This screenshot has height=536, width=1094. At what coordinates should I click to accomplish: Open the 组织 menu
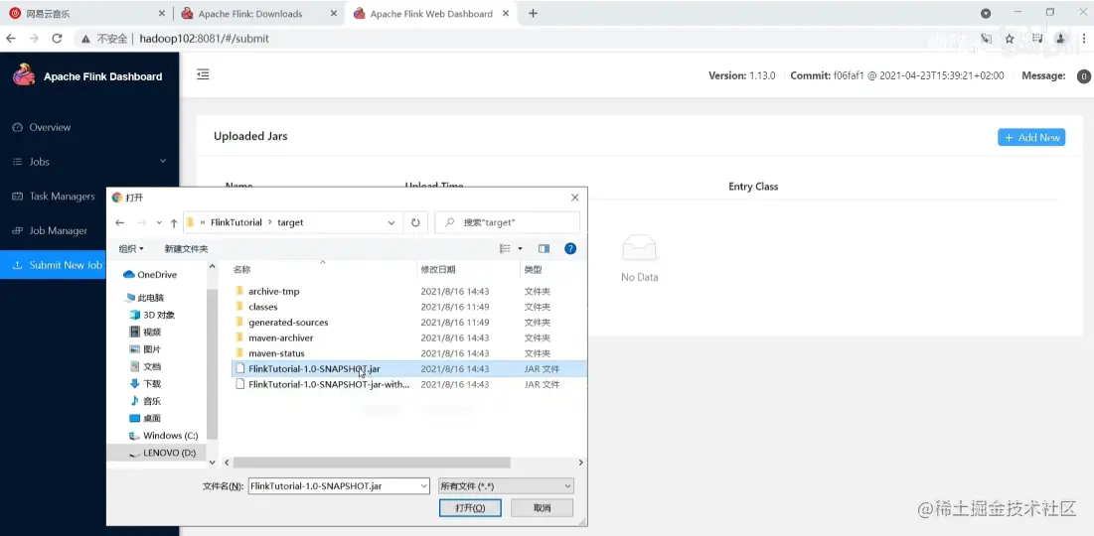coord(131,249)
